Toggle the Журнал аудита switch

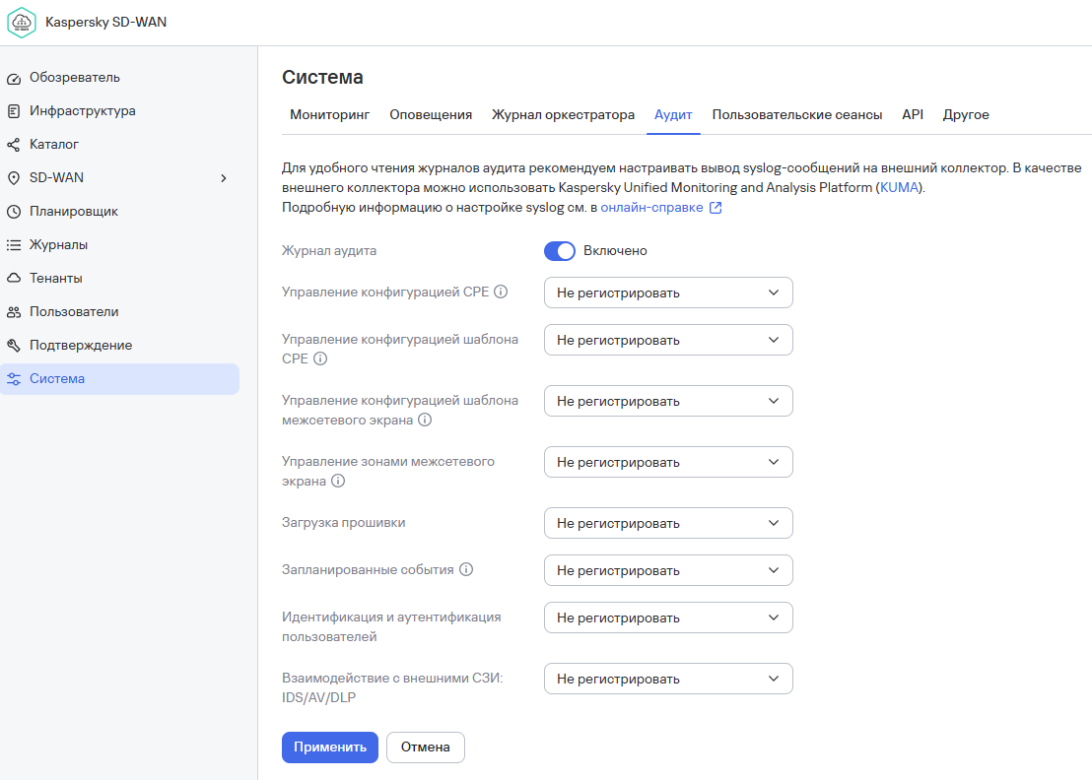point(560,251)
